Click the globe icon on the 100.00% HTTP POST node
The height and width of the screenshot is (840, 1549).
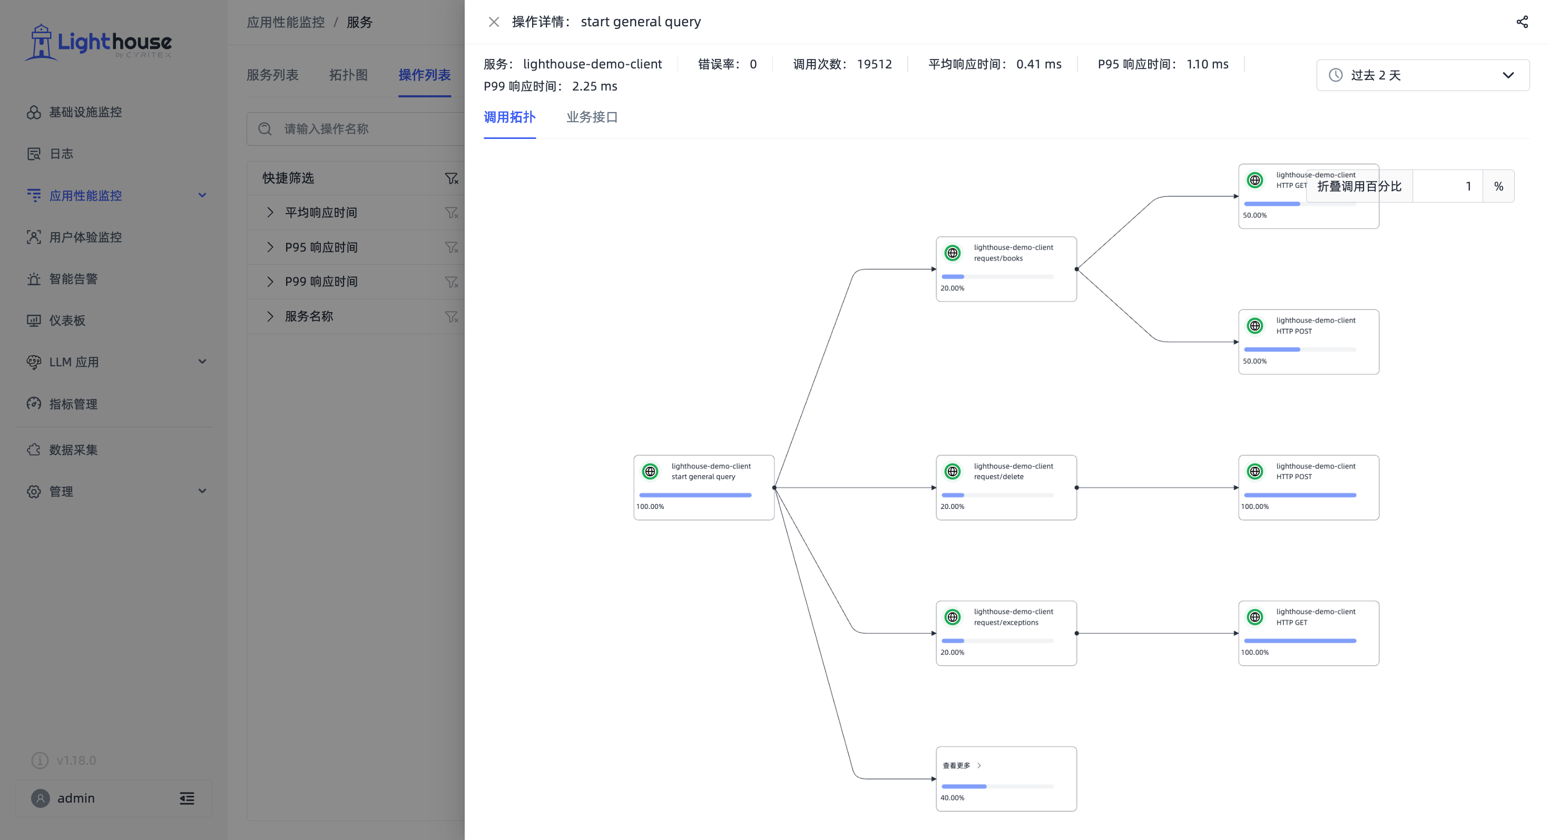coord(1255,472)
